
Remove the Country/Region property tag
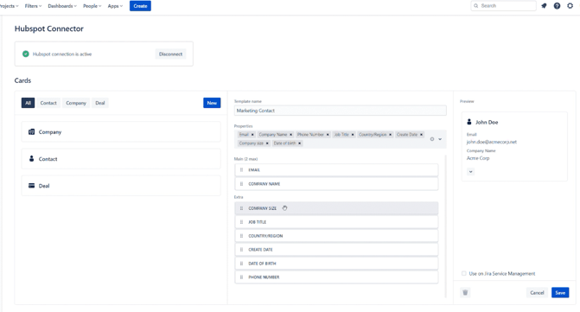click(390, 135)
